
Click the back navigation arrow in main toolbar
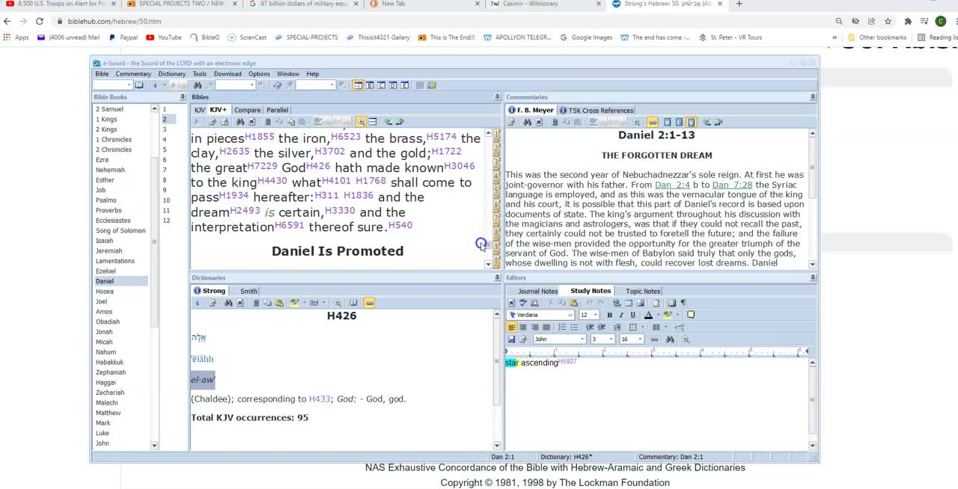click(x=155, y=85)
